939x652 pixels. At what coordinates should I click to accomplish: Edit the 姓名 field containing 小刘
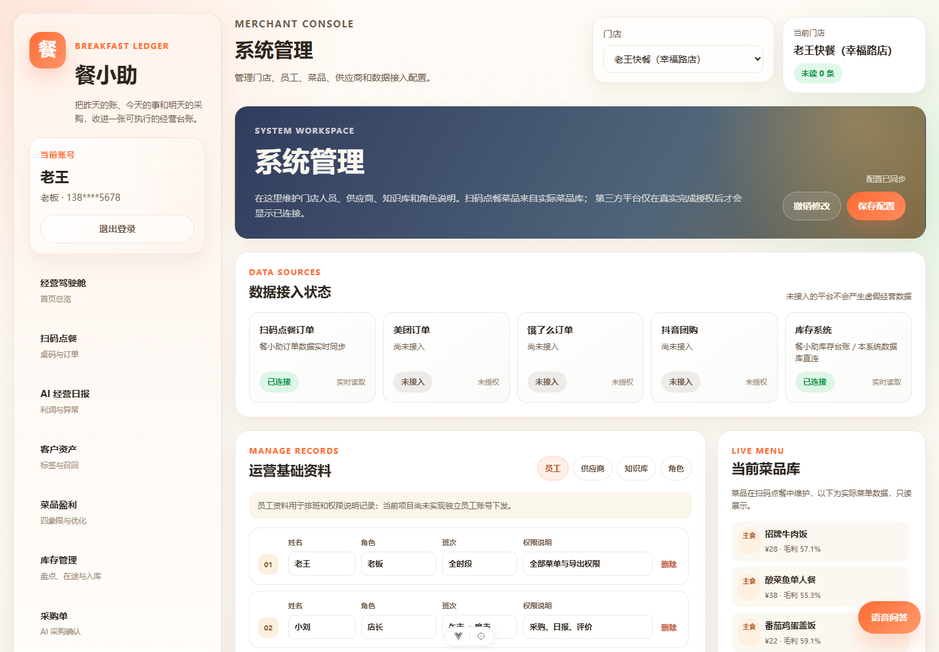click(x=321, y=627)
